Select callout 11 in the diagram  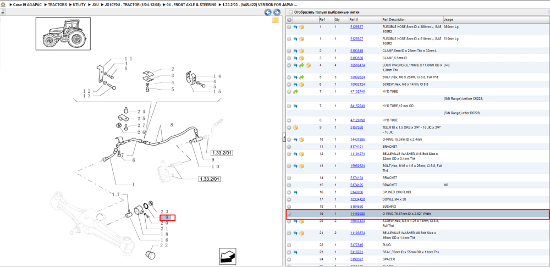click(128, 59)
